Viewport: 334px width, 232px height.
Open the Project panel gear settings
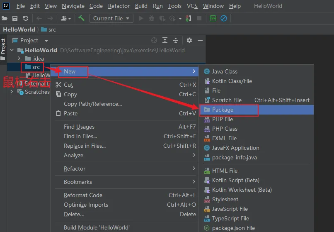point(189,40)
